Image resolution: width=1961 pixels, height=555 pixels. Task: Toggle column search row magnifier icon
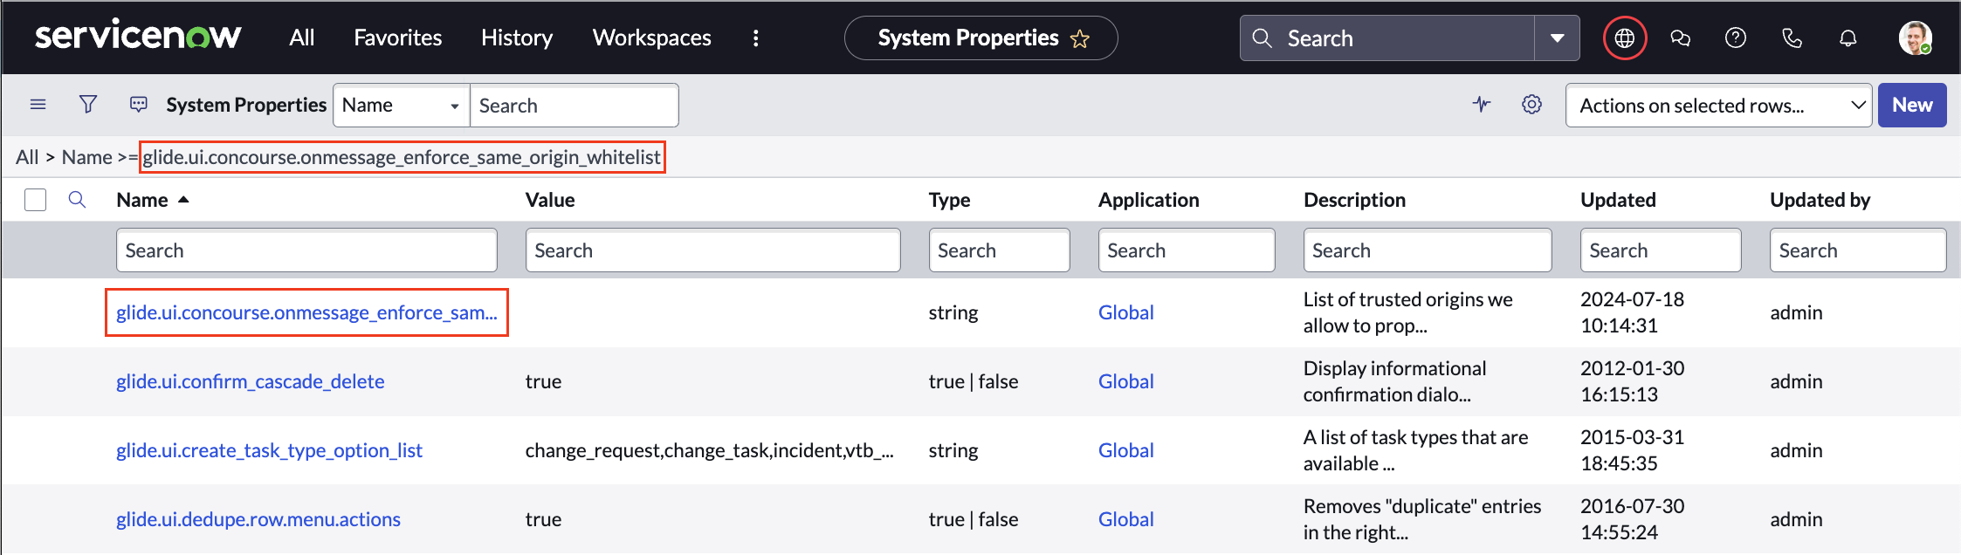pyautogui.click(x=77, y=200)
